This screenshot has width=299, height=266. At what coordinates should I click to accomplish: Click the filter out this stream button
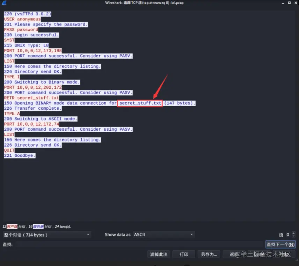click(x=159, y=254)
